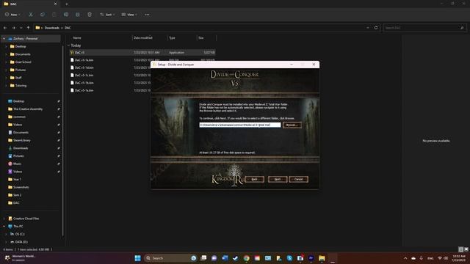Viewport: 470px width, 264px height.
Task: Open the address bar history dropdown
Action: pos(368,28)
